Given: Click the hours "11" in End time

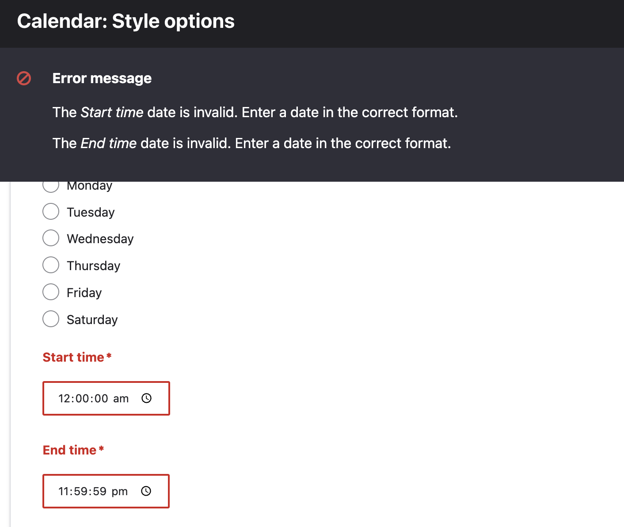Looking at the screenshot, I should pyautogui.click(x=65, y=492).
